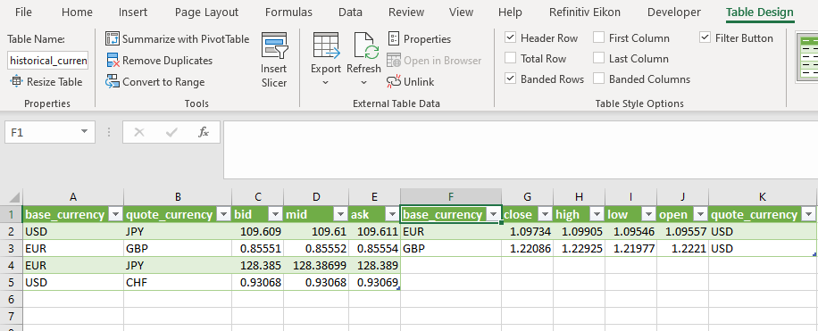818x331 pixels.
Task: Click cell containing 128.38699
Action: pyautogui.click(x=316, y=265)
